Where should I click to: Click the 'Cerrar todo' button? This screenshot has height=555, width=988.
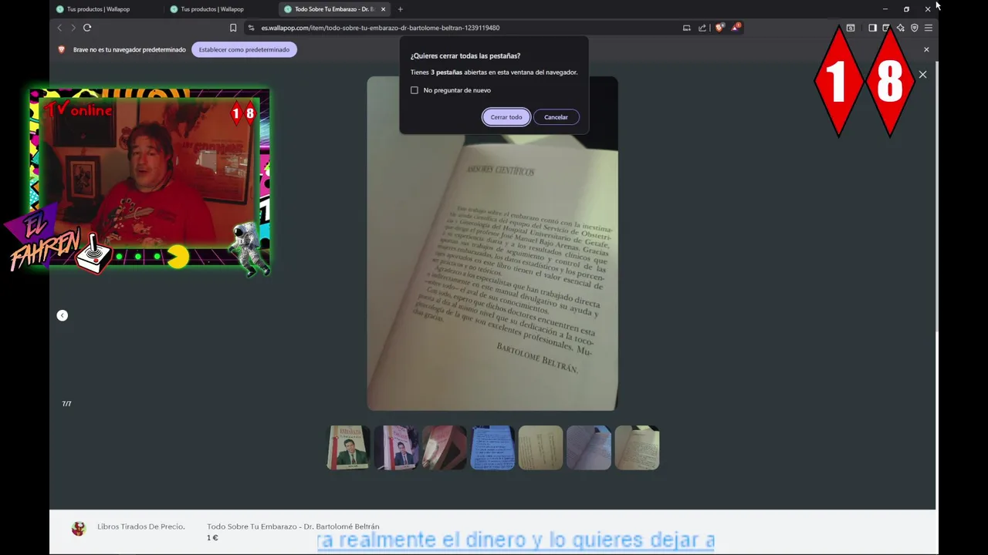click(506, 117)
